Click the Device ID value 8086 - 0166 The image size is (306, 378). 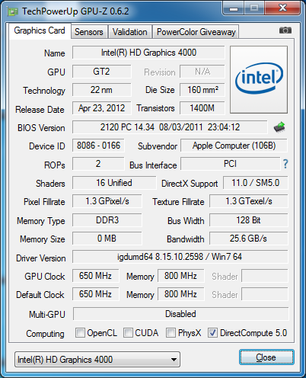click(x=98, y=146)
